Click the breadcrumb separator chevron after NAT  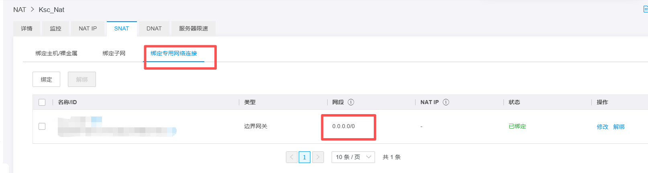click(x=33, y=9)
